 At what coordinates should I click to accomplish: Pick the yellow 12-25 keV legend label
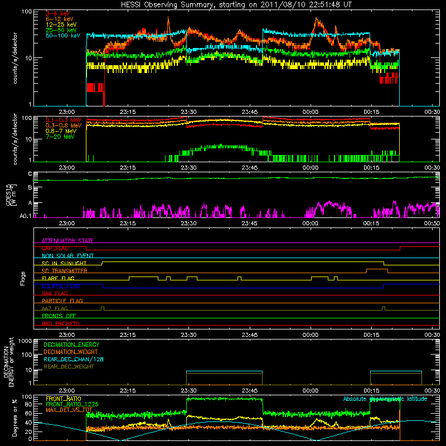pyautogui.click(x=61, y=25)
